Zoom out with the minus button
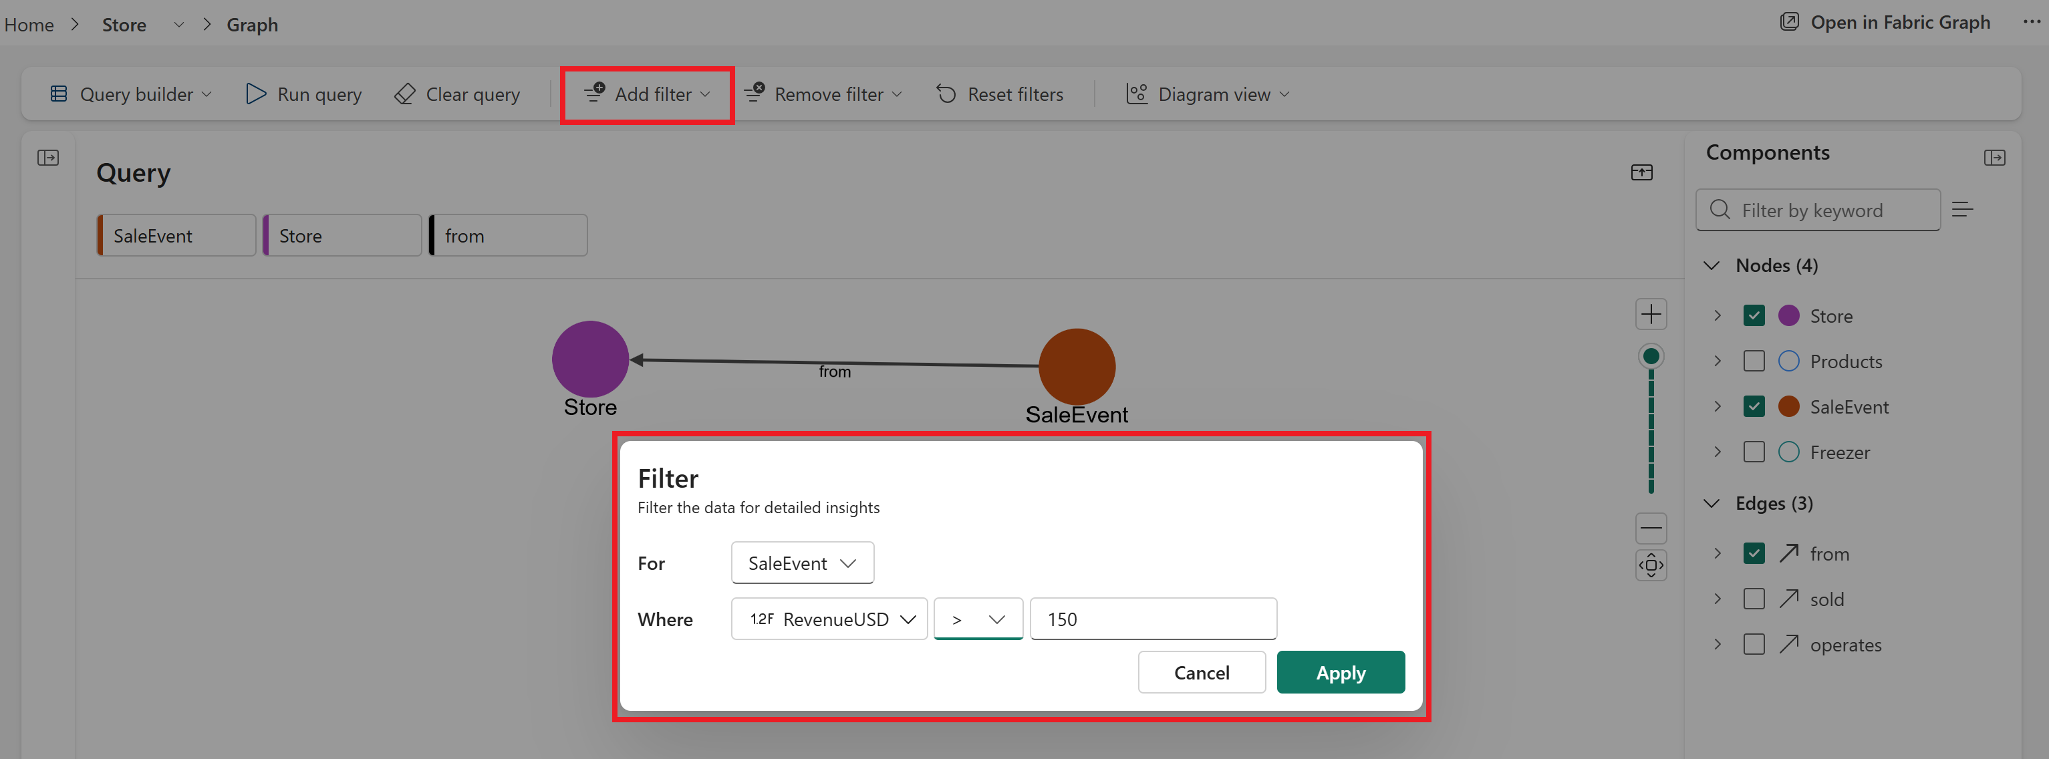Viewport: 2049px width, 759px height. click(1651, 527)
